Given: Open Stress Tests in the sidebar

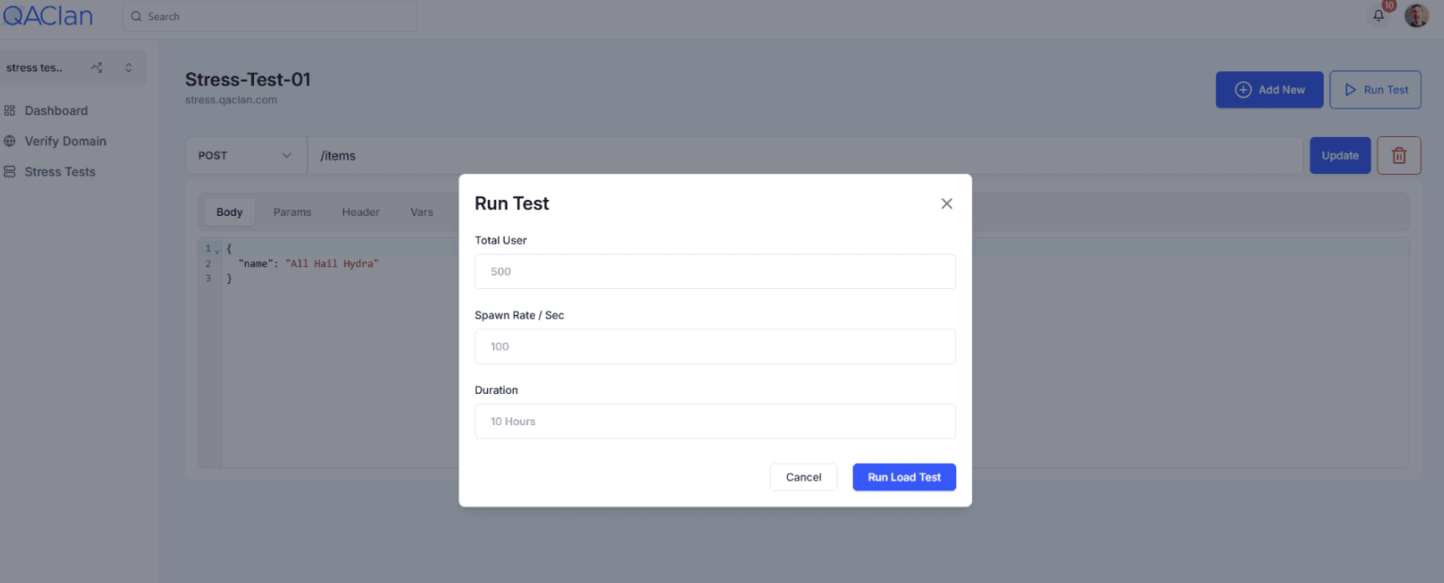Looking at the screenshot, I should 60,171.
